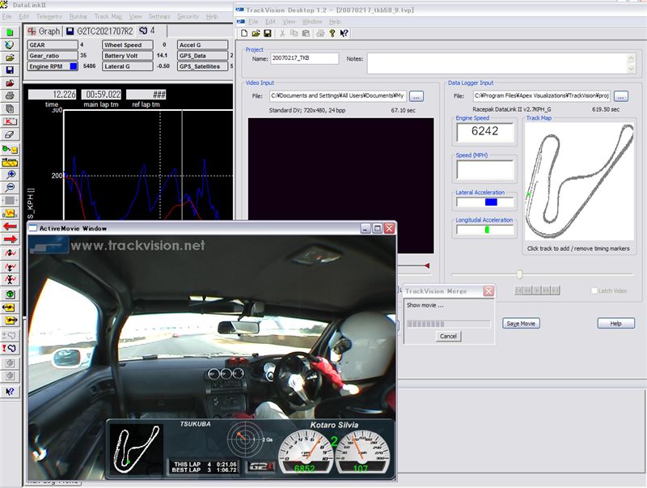Click the copy pages icon in DataLink sidebar
Screen dimensions: 647x488
10,108
